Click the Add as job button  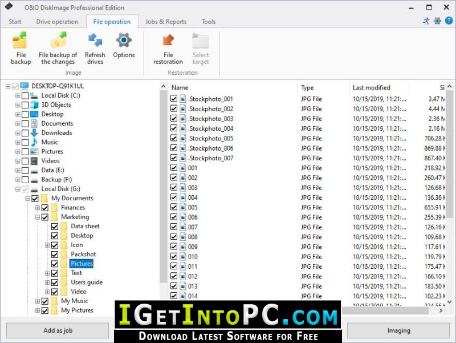(58, 330)
